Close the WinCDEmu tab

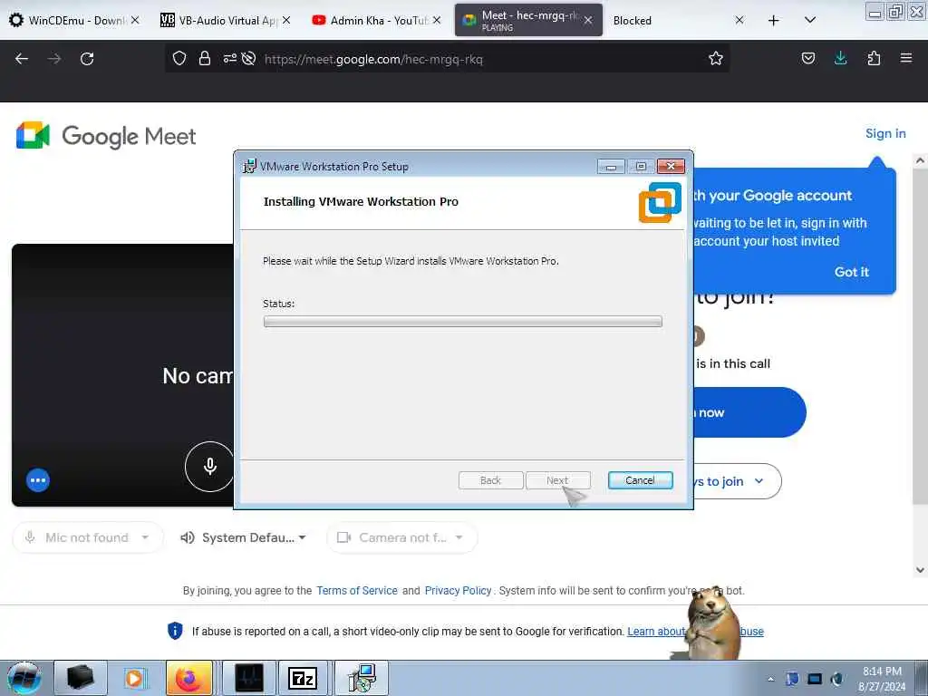(135, 20)
